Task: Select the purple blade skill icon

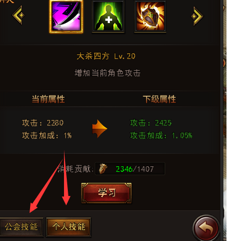Action: point(66,16)
